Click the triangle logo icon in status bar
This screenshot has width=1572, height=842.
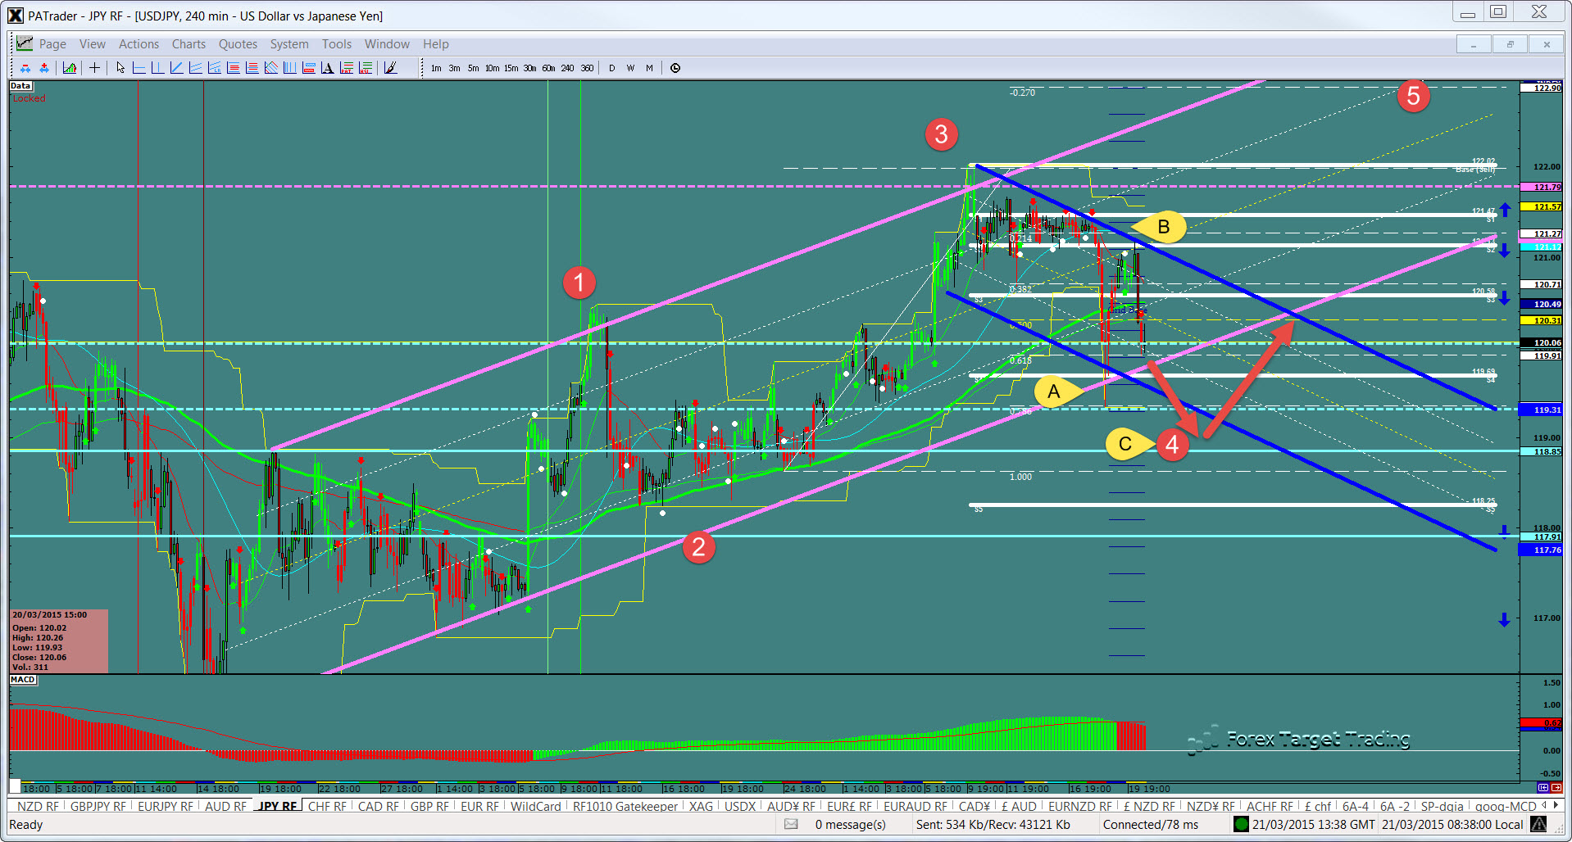pos(1538,825)
